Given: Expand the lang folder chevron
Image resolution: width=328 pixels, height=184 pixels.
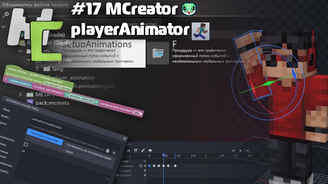Looking at the screenshot, I should [37, 69].
